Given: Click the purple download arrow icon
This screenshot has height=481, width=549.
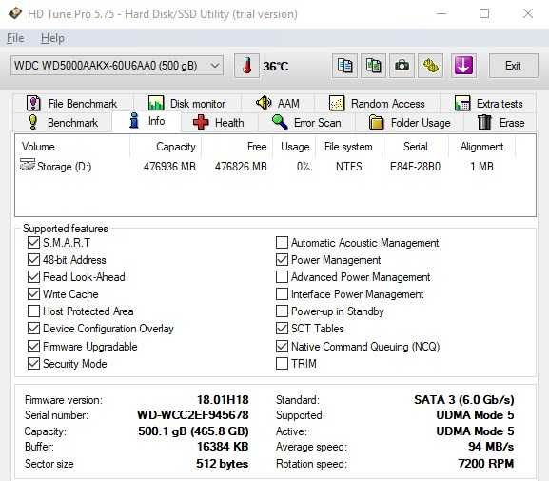Looking at the screenshot, I should pos(464,66).
